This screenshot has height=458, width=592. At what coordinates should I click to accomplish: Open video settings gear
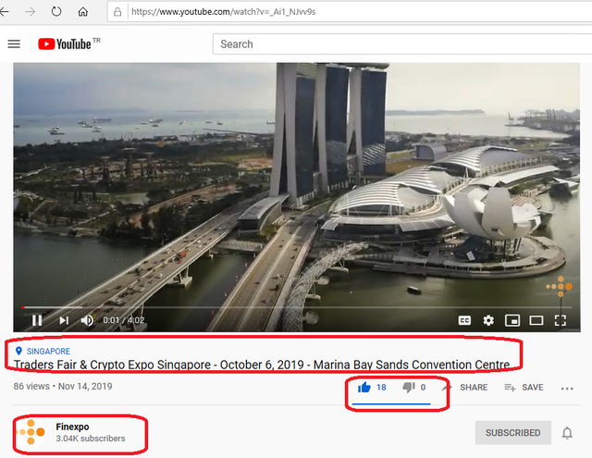pyautogui.click(x=488, y=320)
